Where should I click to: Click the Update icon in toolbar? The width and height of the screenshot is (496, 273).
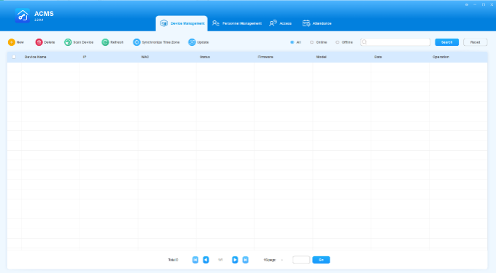[192, 42]
